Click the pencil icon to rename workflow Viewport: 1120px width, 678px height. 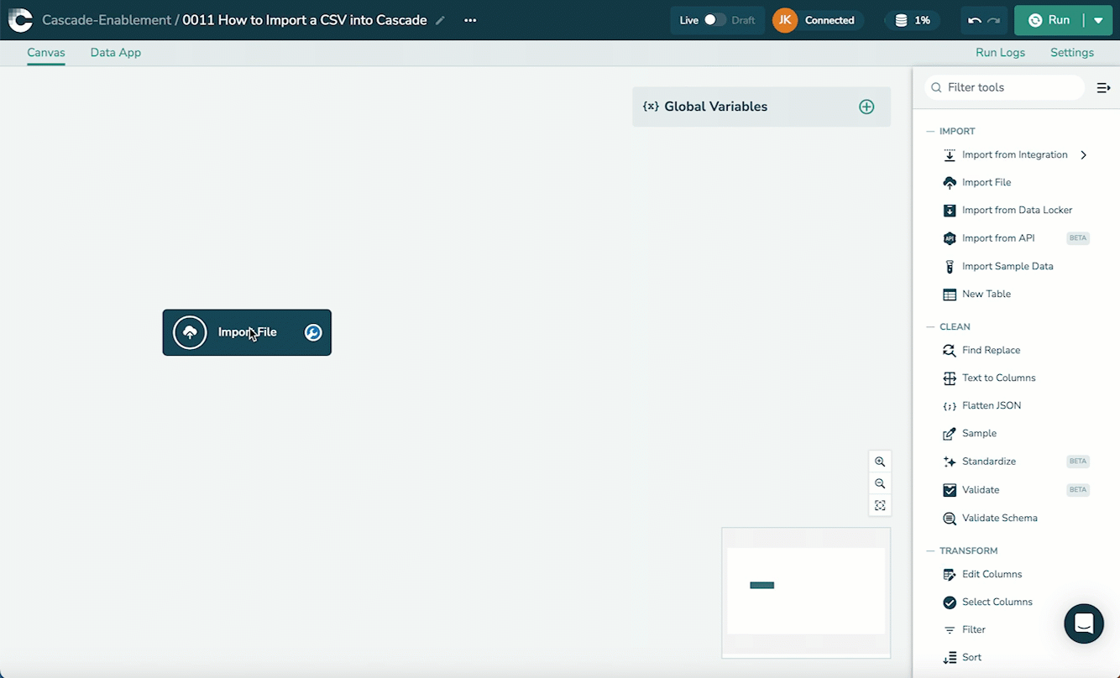click(440, 20)
